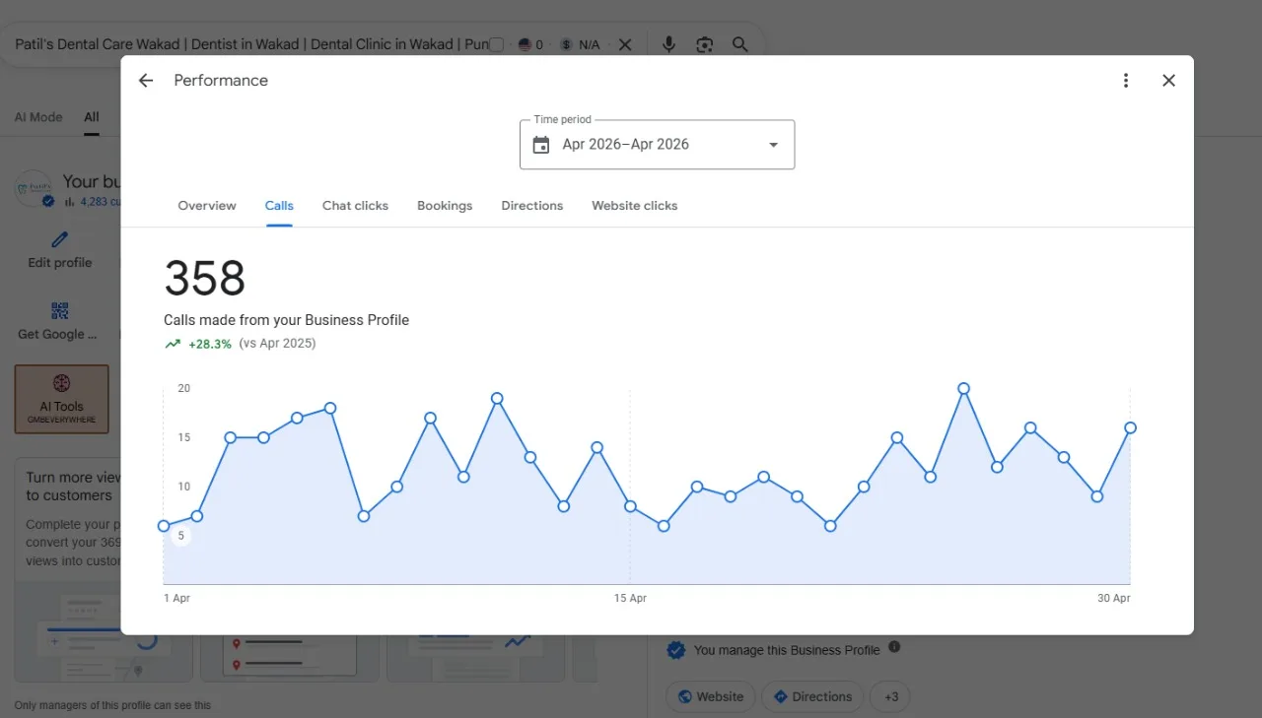Go to the Website clicks tab
1262x718 pixels.
pyautogui.click(x=635, y=206)
